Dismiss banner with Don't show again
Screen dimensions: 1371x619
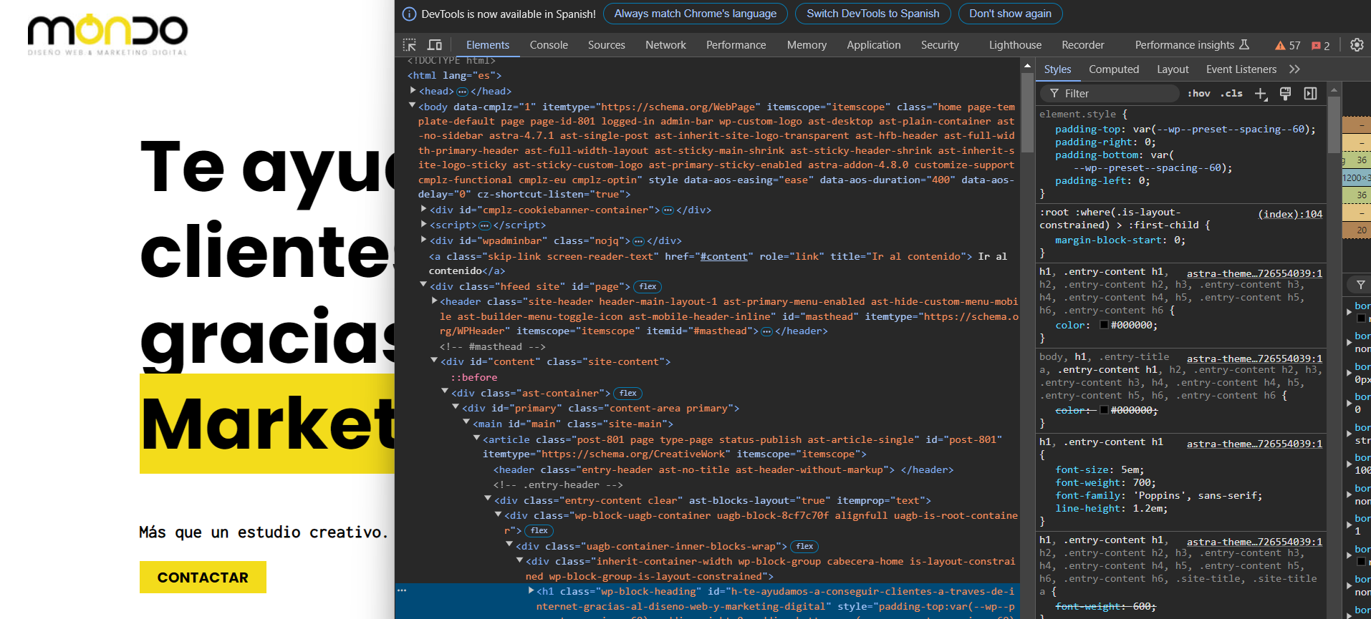[1010, 14]
